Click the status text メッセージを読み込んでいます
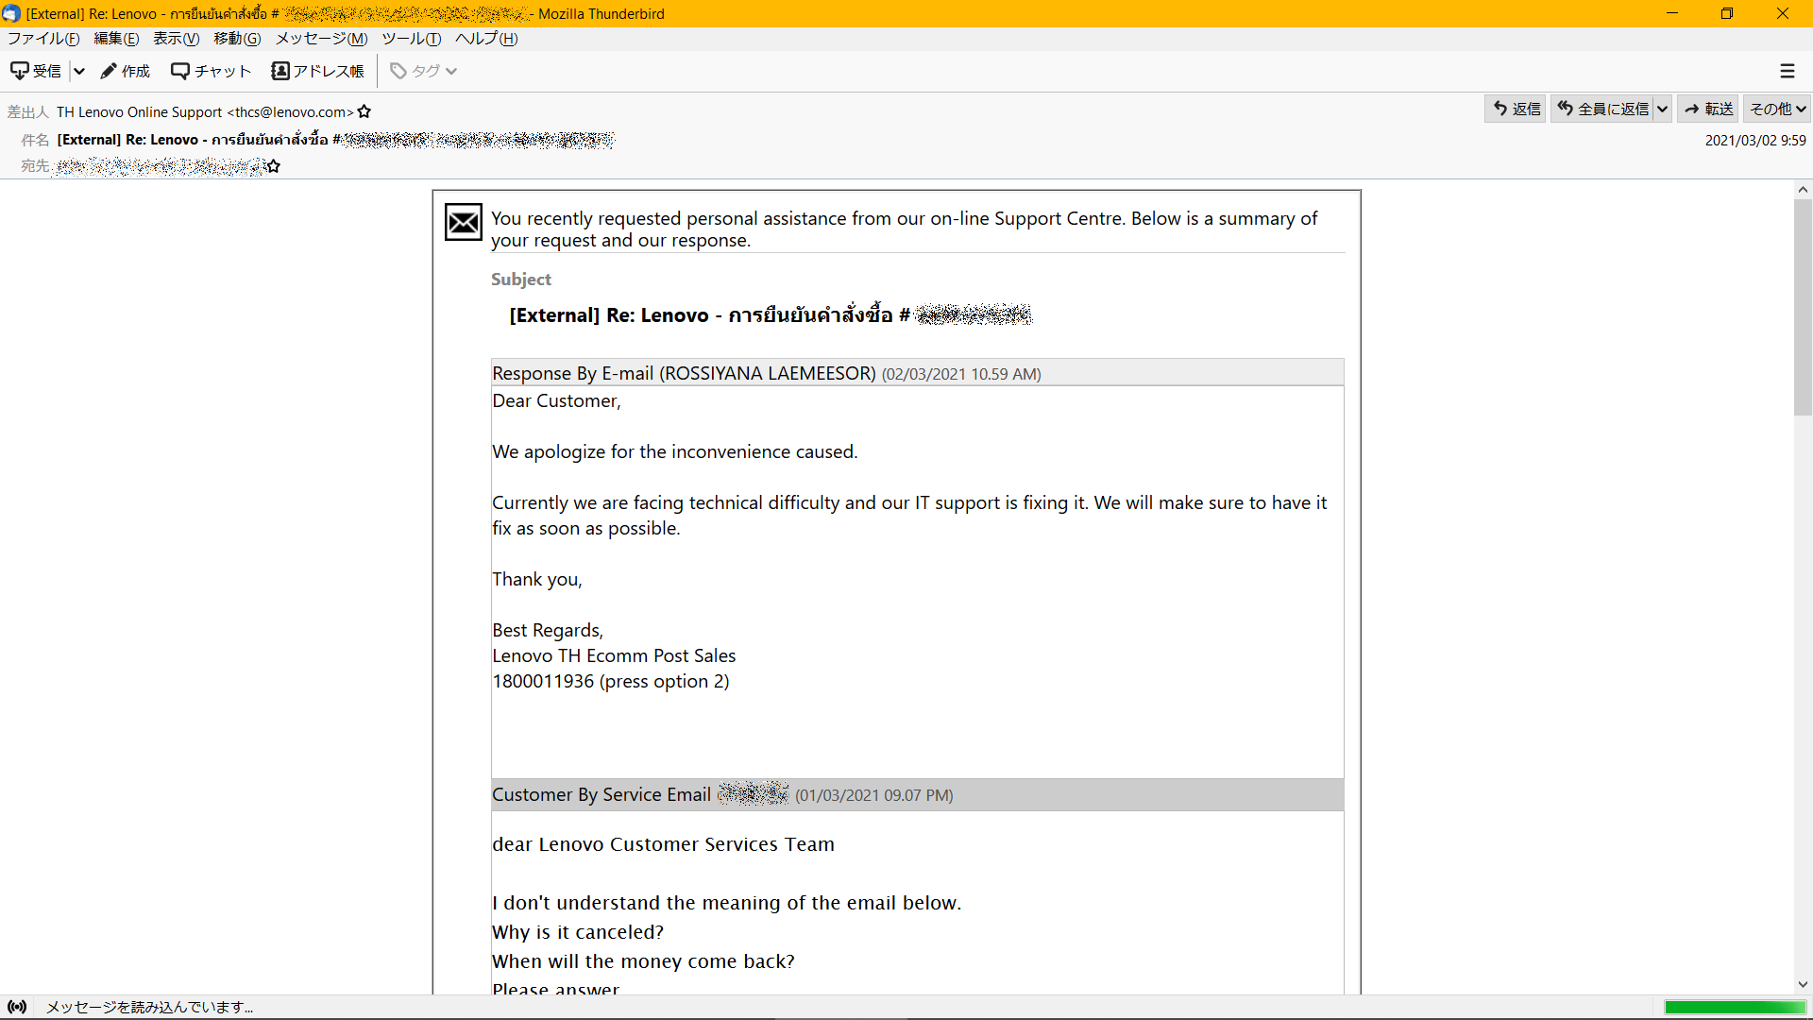This screenshot has height=1020, width=1813. (149, 1008)
